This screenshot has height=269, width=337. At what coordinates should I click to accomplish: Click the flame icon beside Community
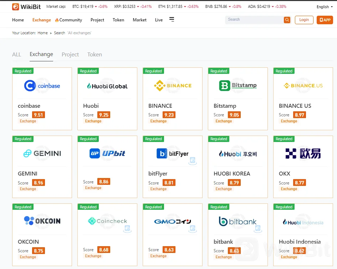pos(57,20)
